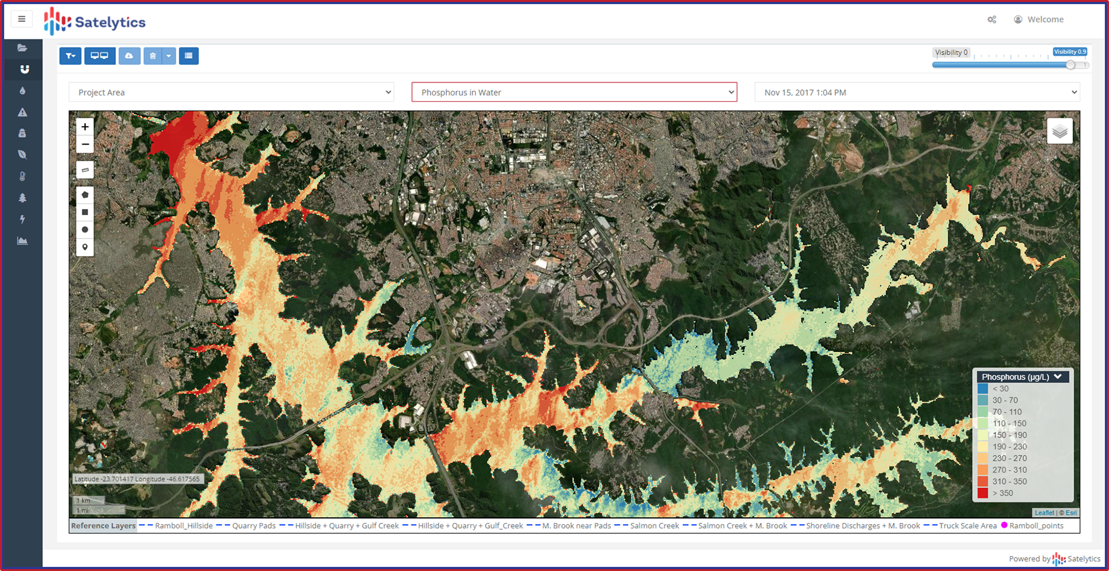Image resolution: width=1109 pixels, height=571 pixels.
Task: Toggle the Ramboll_Hillside reference layer
Action: point(183,526)
